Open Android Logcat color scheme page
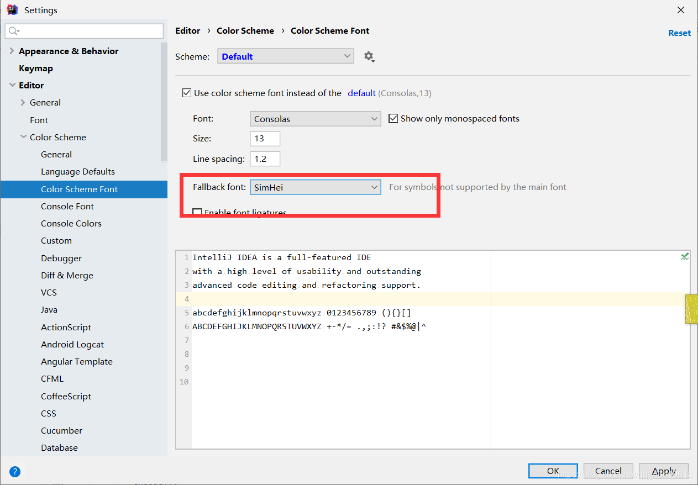This screenshot has height=485, width=698. tap(72, 344)
